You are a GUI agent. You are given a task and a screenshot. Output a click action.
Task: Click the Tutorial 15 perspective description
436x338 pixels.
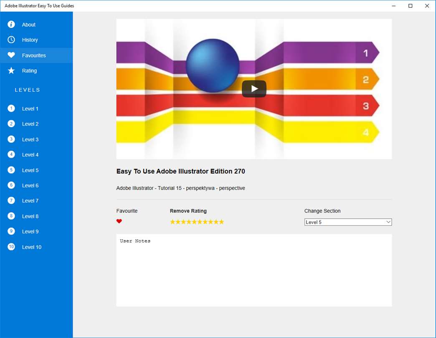click(181, 188)
